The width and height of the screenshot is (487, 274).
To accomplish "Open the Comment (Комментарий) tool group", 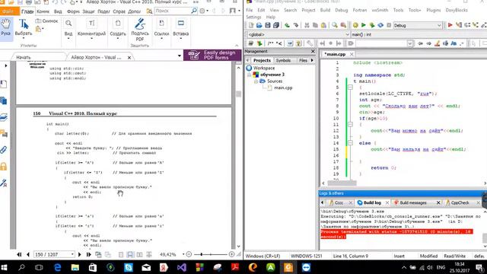I will (91, 28).
